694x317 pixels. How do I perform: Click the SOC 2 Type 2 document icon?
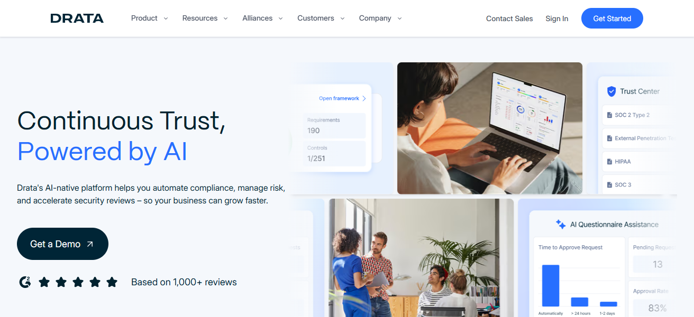point(608,115)
